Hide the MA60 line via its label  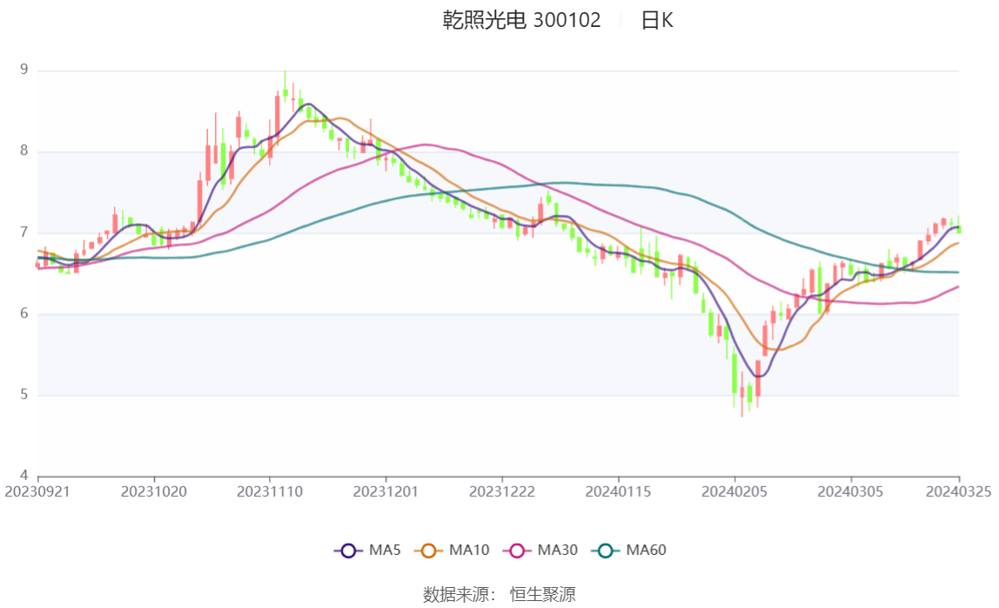646,550
